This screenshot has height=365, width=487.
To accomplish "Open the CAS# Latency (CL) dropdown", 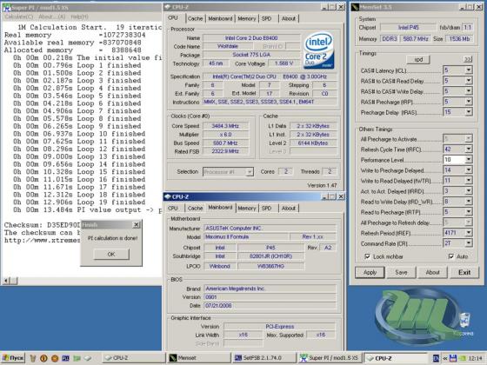I will pyautogui.click(x=469, y=70).
